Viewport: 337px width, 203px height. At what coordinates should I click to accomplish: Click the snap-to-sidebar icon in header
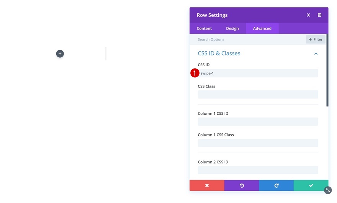(x=319, y=15)
